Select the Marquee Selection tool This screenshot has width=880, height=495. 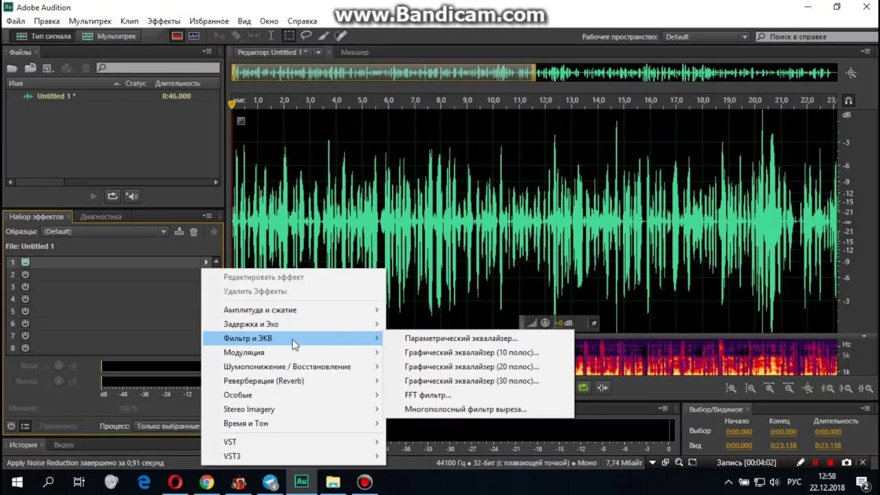coord(289,36)
